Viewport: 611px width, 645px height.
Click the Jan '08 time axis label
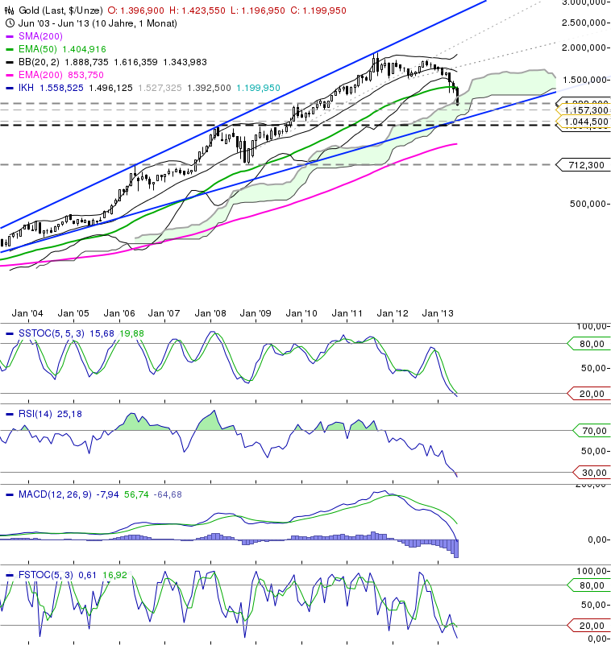(210, 313)
